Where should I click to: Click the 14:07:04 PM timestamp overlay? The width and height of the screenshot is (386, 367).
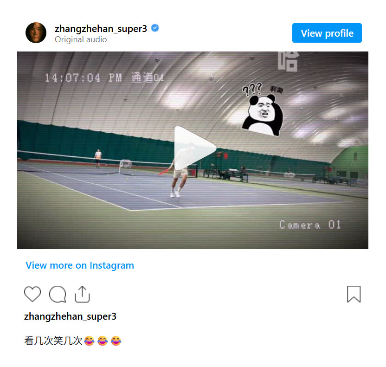[x=83, y=78]
